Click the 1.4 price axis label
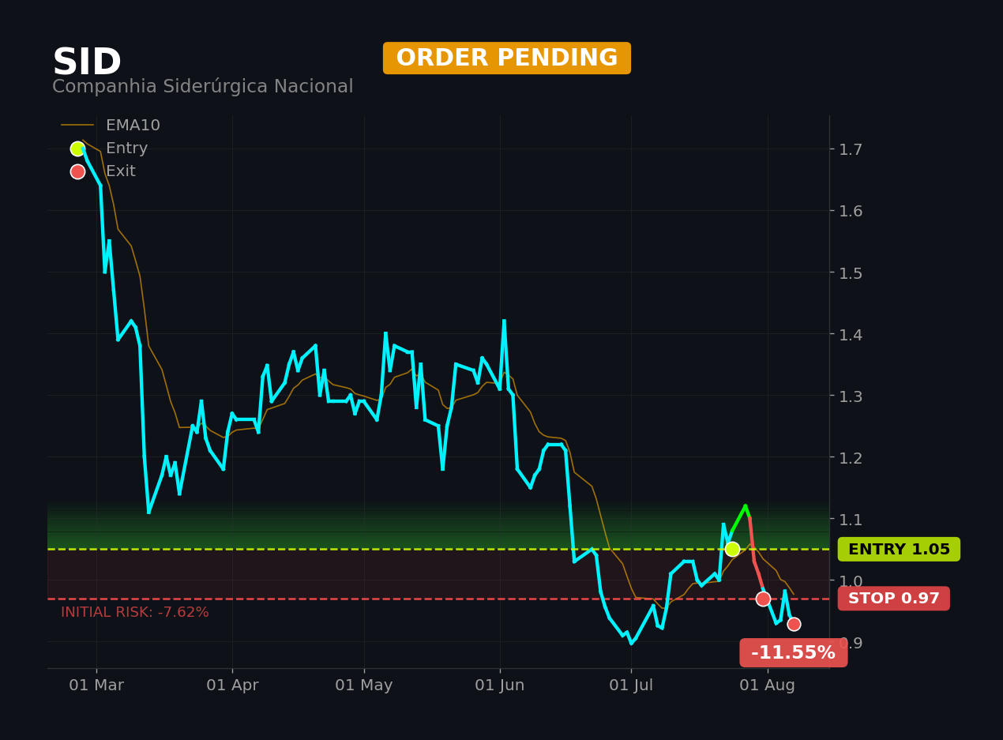The width and height of the screenshot is (1003, 740). [x=851, y=334]
